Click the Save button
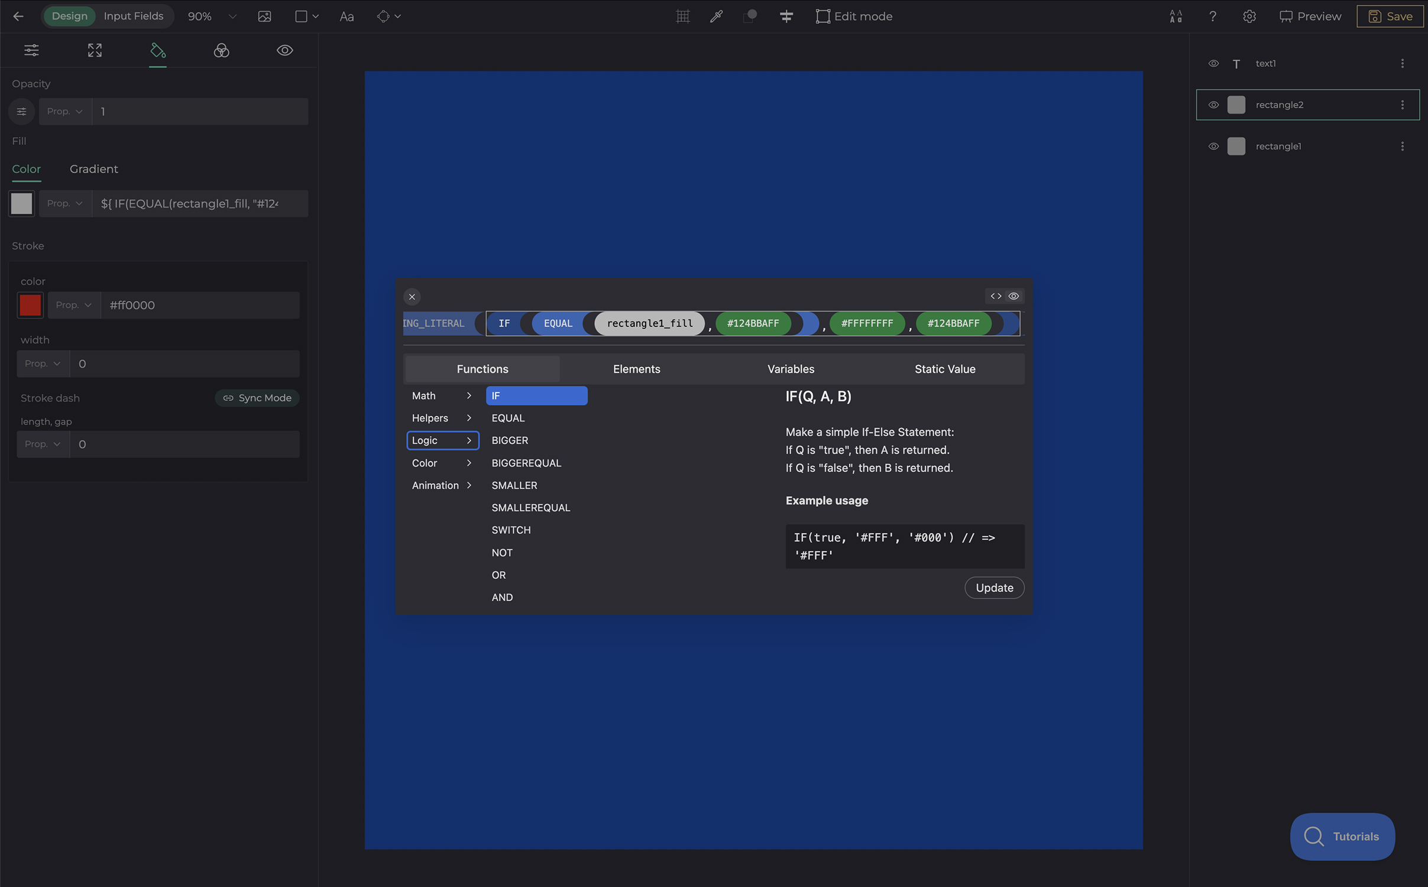The width and height of the screenshot is (1428, 887). coord(1390,16)
